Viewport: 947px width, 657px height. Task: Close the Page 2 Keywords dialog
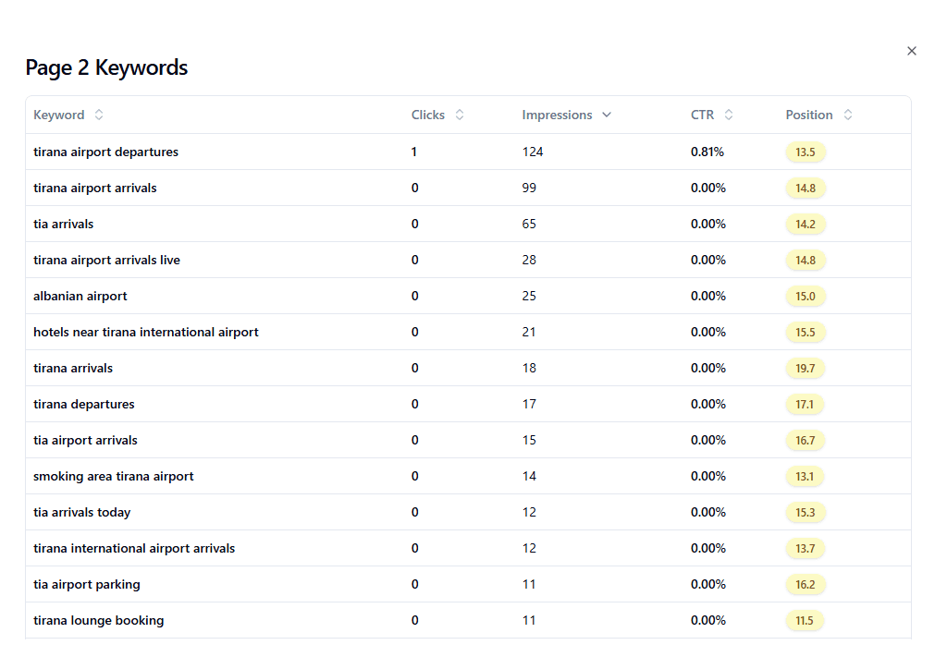tap(912, 51)
